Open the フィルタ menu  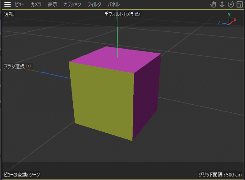[x=94, y=4]
